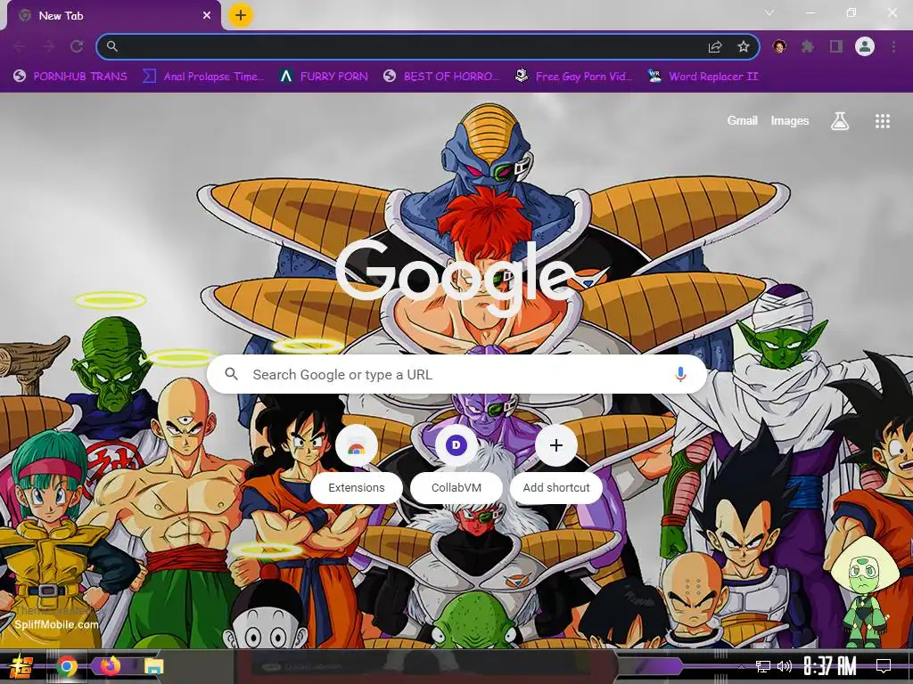913x684 pixels.
Task: Open the BEST OF HORRO... bookmark
Action: tap(441, 77)
